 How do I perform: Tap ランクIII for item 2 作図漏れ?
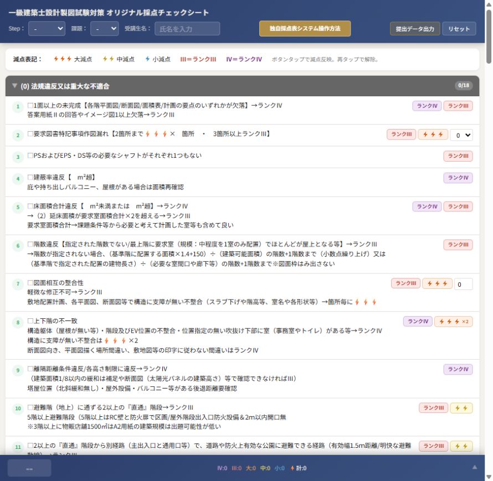pos(401,134)
